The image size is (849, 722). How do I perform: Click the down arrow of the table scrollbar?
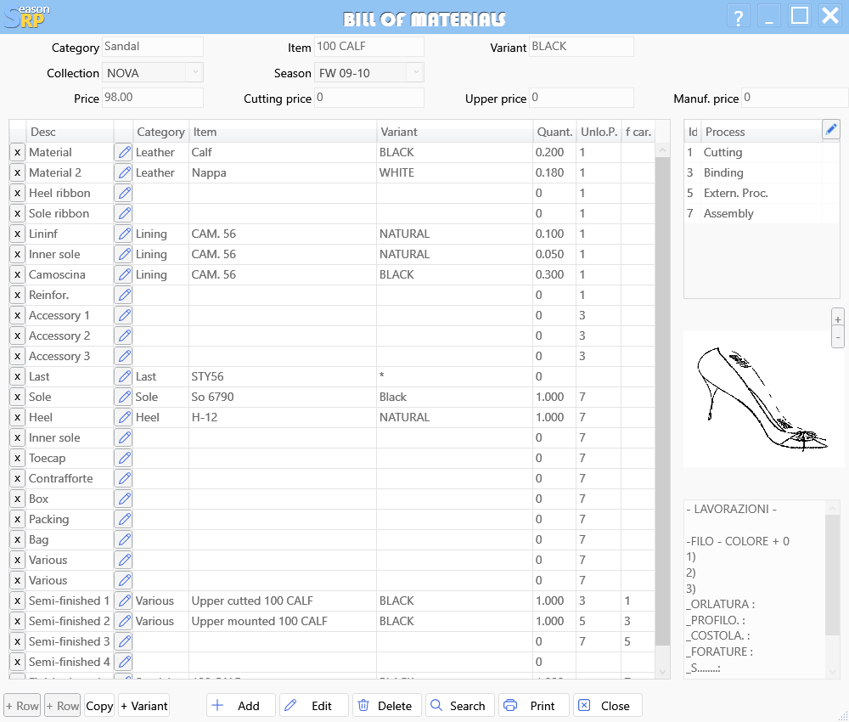click(x=662, y=672)
